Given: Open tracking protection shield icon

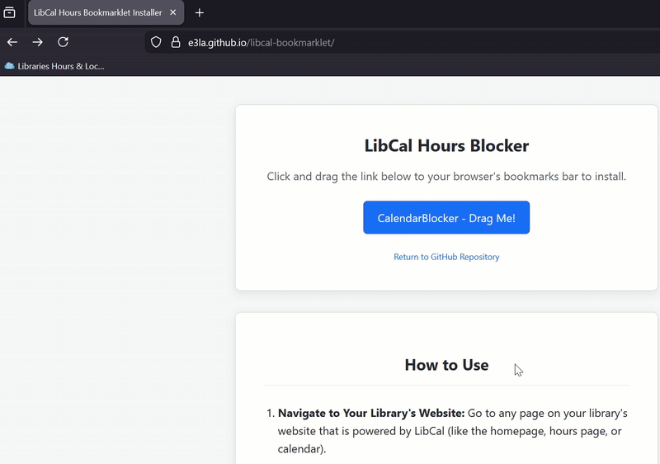Looking at the screenshot, I should point(156,42).
